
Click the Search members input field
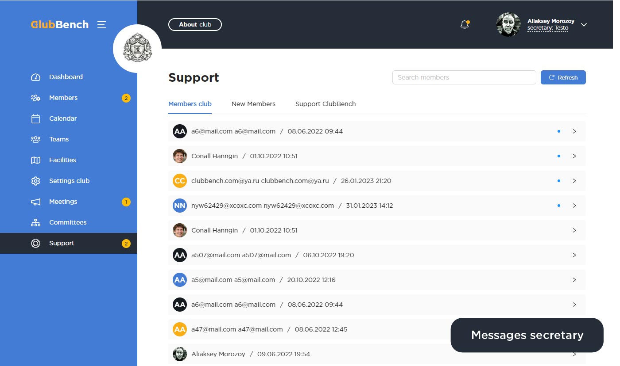click(464, 77)
